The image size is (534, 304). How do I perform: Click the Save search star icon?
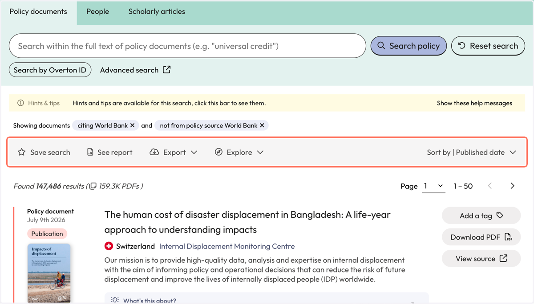[x=21, y=152]
